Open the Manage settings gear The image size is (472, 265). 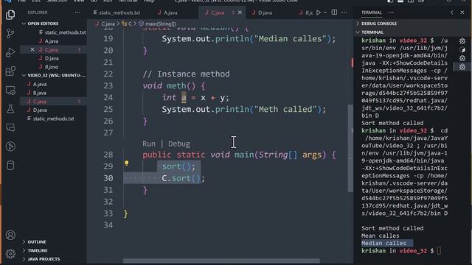[10, 253]
